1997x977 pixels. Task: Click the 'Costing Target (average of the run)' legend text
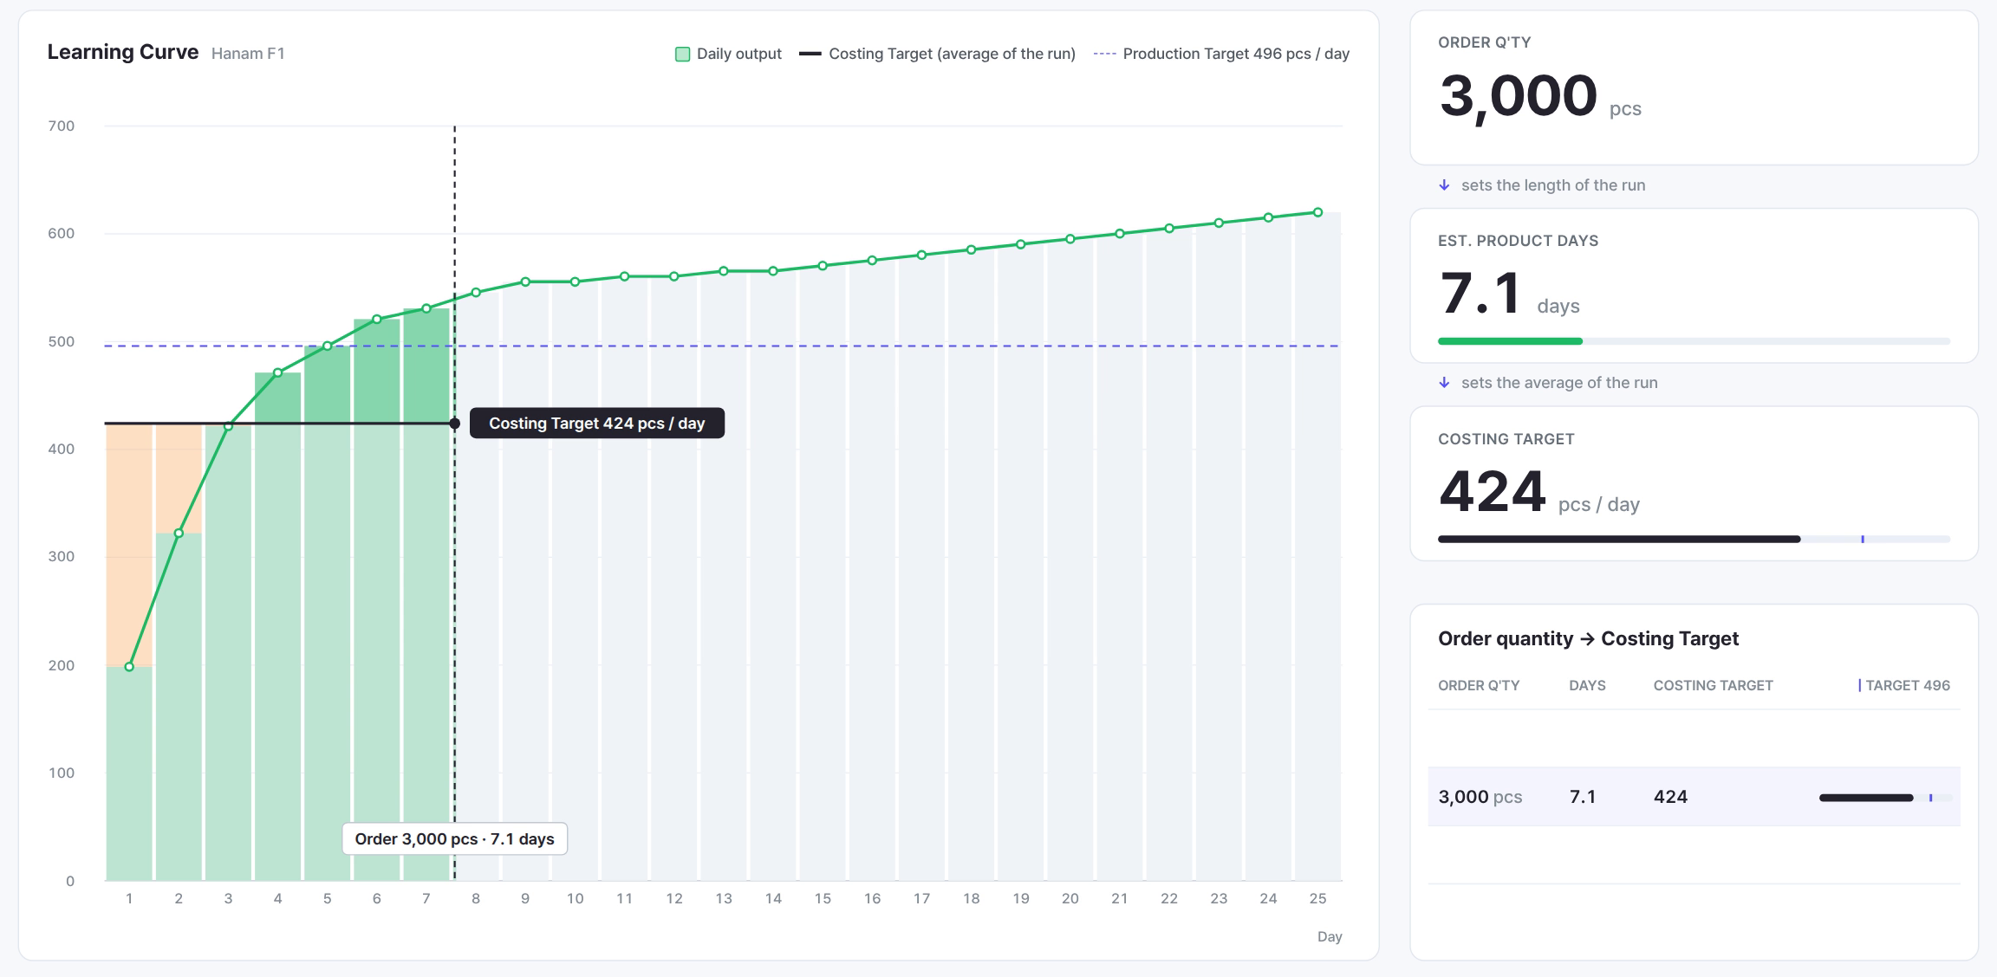[952, 54]
